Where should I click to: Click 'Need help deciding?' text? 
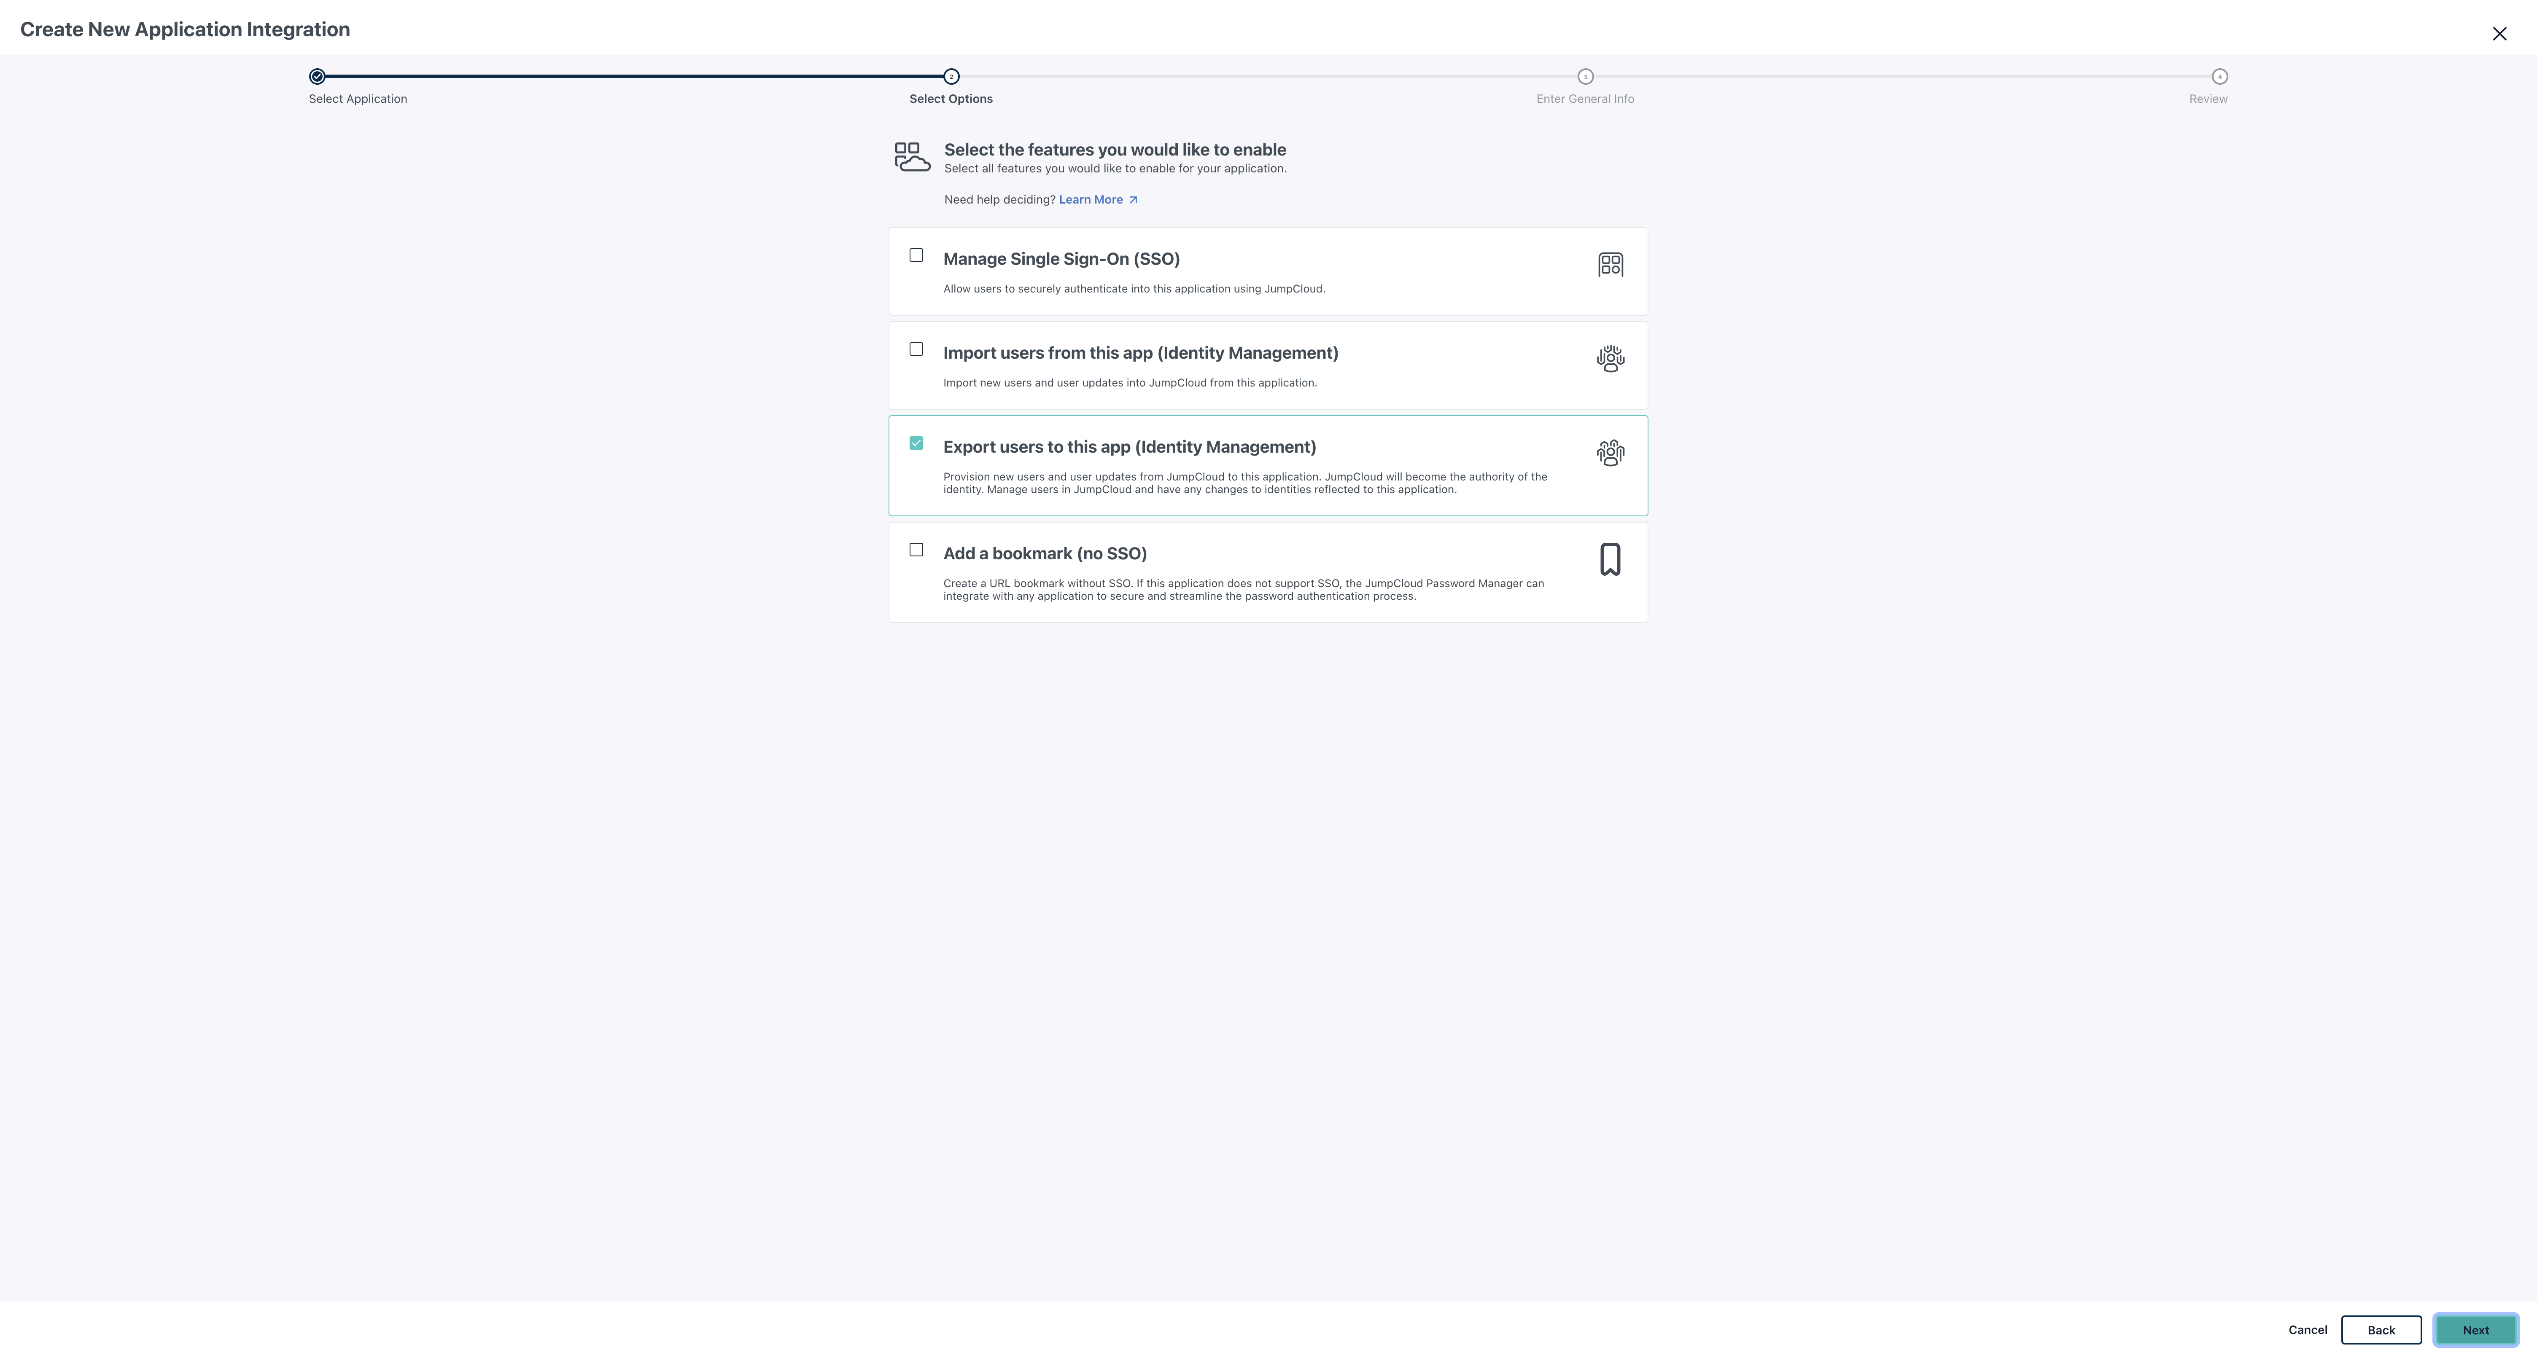(999, 200)
